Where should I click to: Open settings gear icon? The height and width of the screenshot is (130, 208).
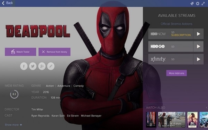198,3
